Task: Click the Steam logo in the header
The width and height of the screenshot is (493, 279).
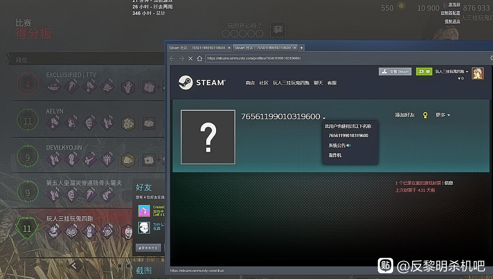Action: [202, 82]
